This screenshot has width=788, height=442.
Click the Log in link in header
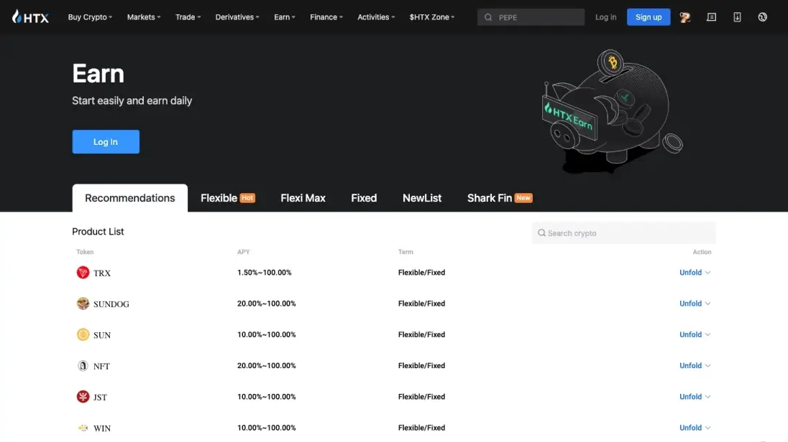[x=605, y=17]
